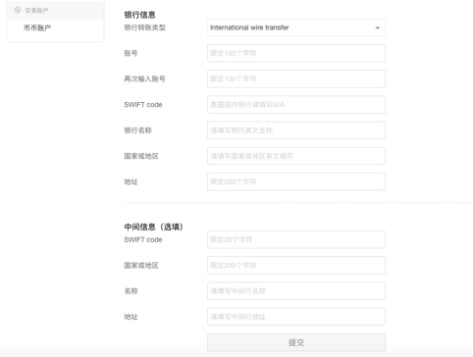Open the 银行转账类型 dropdown

coord(296,27)
